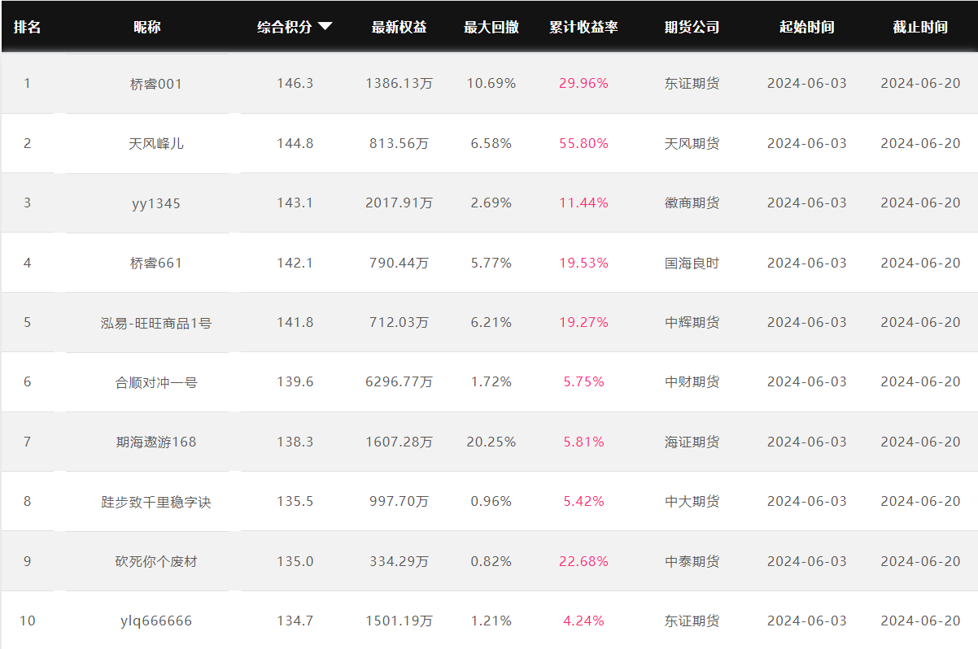Click equity value 1386.13万

pos(399,83)
